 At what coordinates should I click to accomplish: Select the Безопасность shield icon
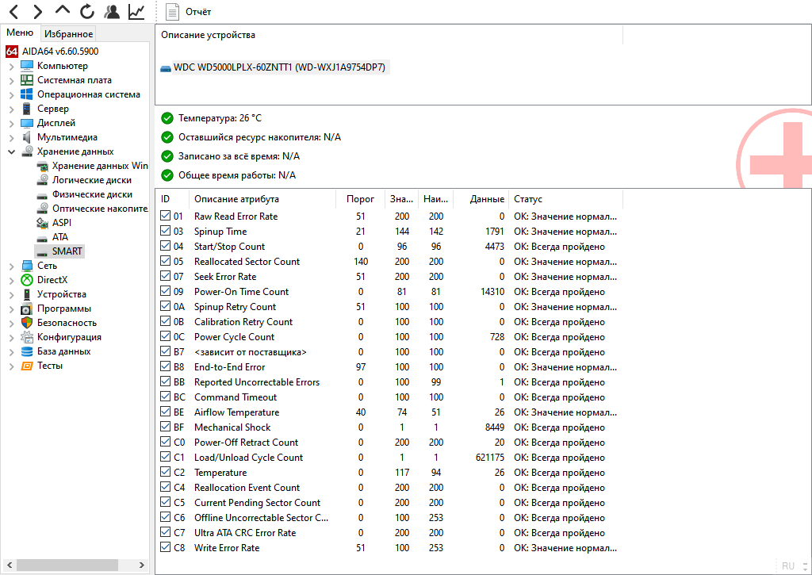pos(26,323)
